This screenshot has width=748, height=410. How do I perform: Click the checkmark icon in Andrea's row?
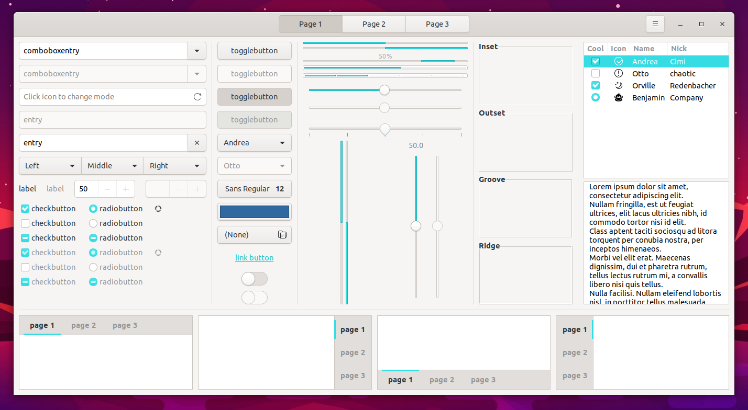[x=619, y=61]
